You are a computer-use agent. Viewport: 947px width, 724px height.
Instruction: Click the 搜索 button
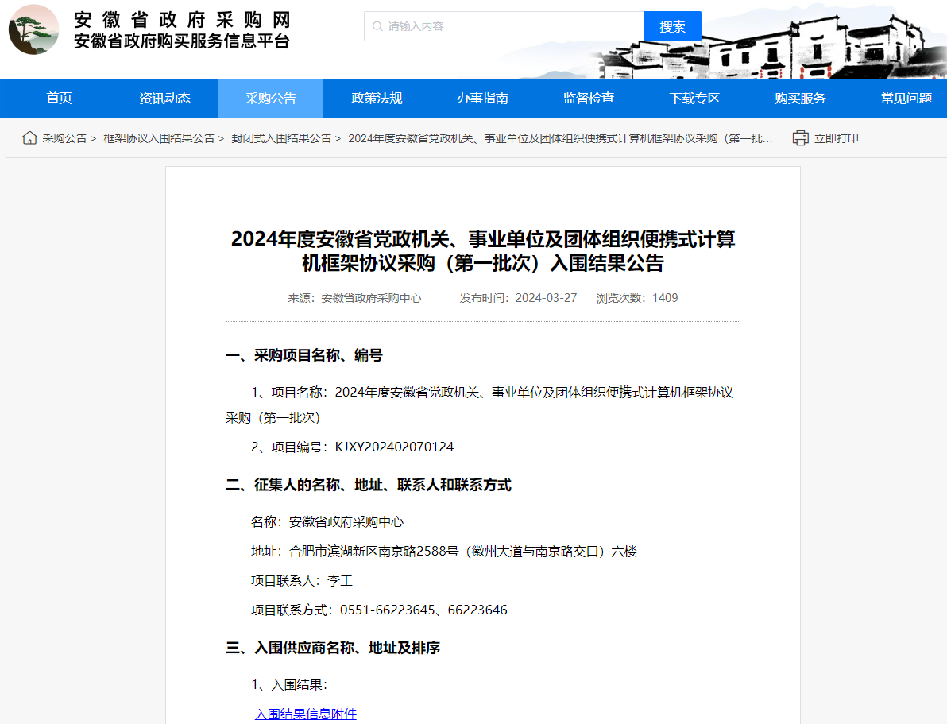pyautogui.click(x=673, y=26)
